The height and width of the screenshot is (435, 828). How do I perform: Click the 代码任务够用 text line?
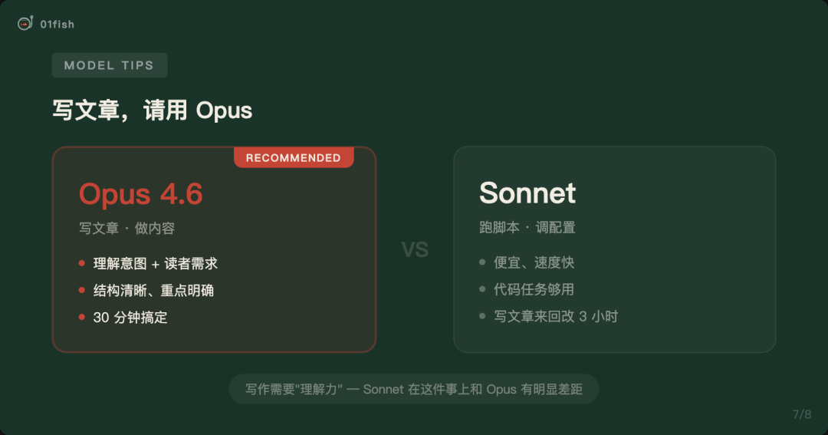(x=534, y=289)
